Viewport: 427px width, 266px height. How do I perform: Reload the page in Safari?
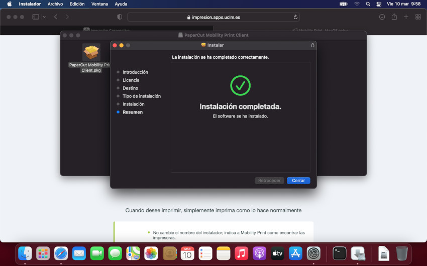click(x=295, y=17)
